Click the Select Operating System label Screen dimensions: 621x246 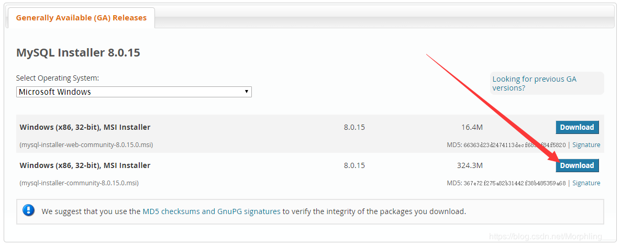(x=58, y=78)
